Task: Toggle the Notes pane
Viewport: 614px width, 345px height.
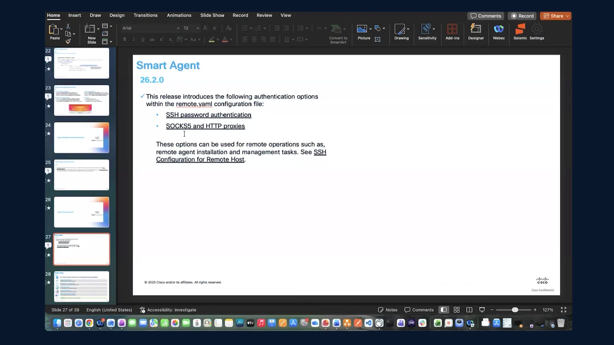Action: pos(388,310)
